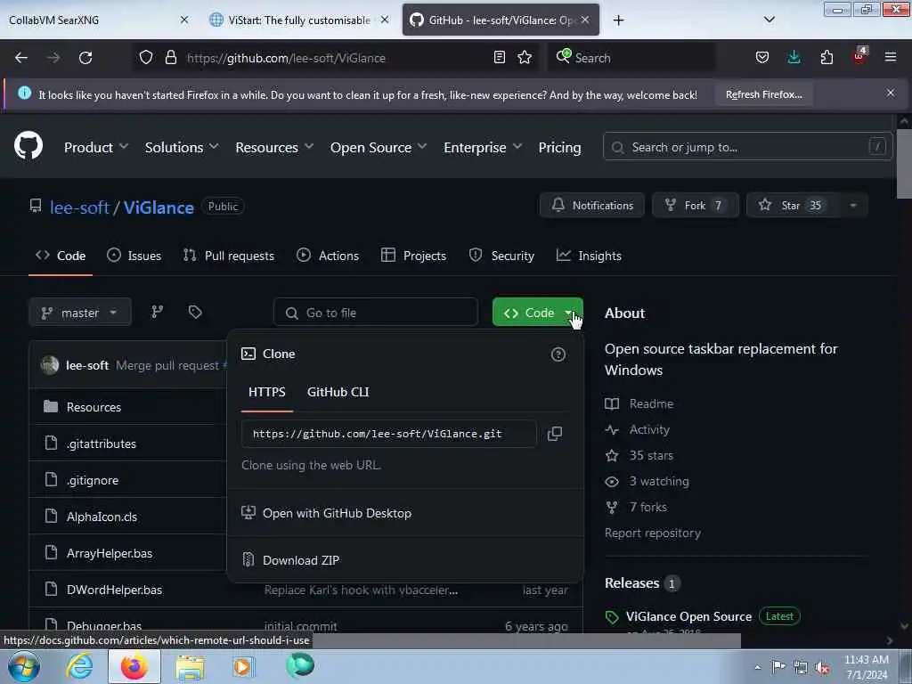Screen dimensions: 912x684
Task: Expand Product menu in GitHub header
Action: click(x=96, y=147)
